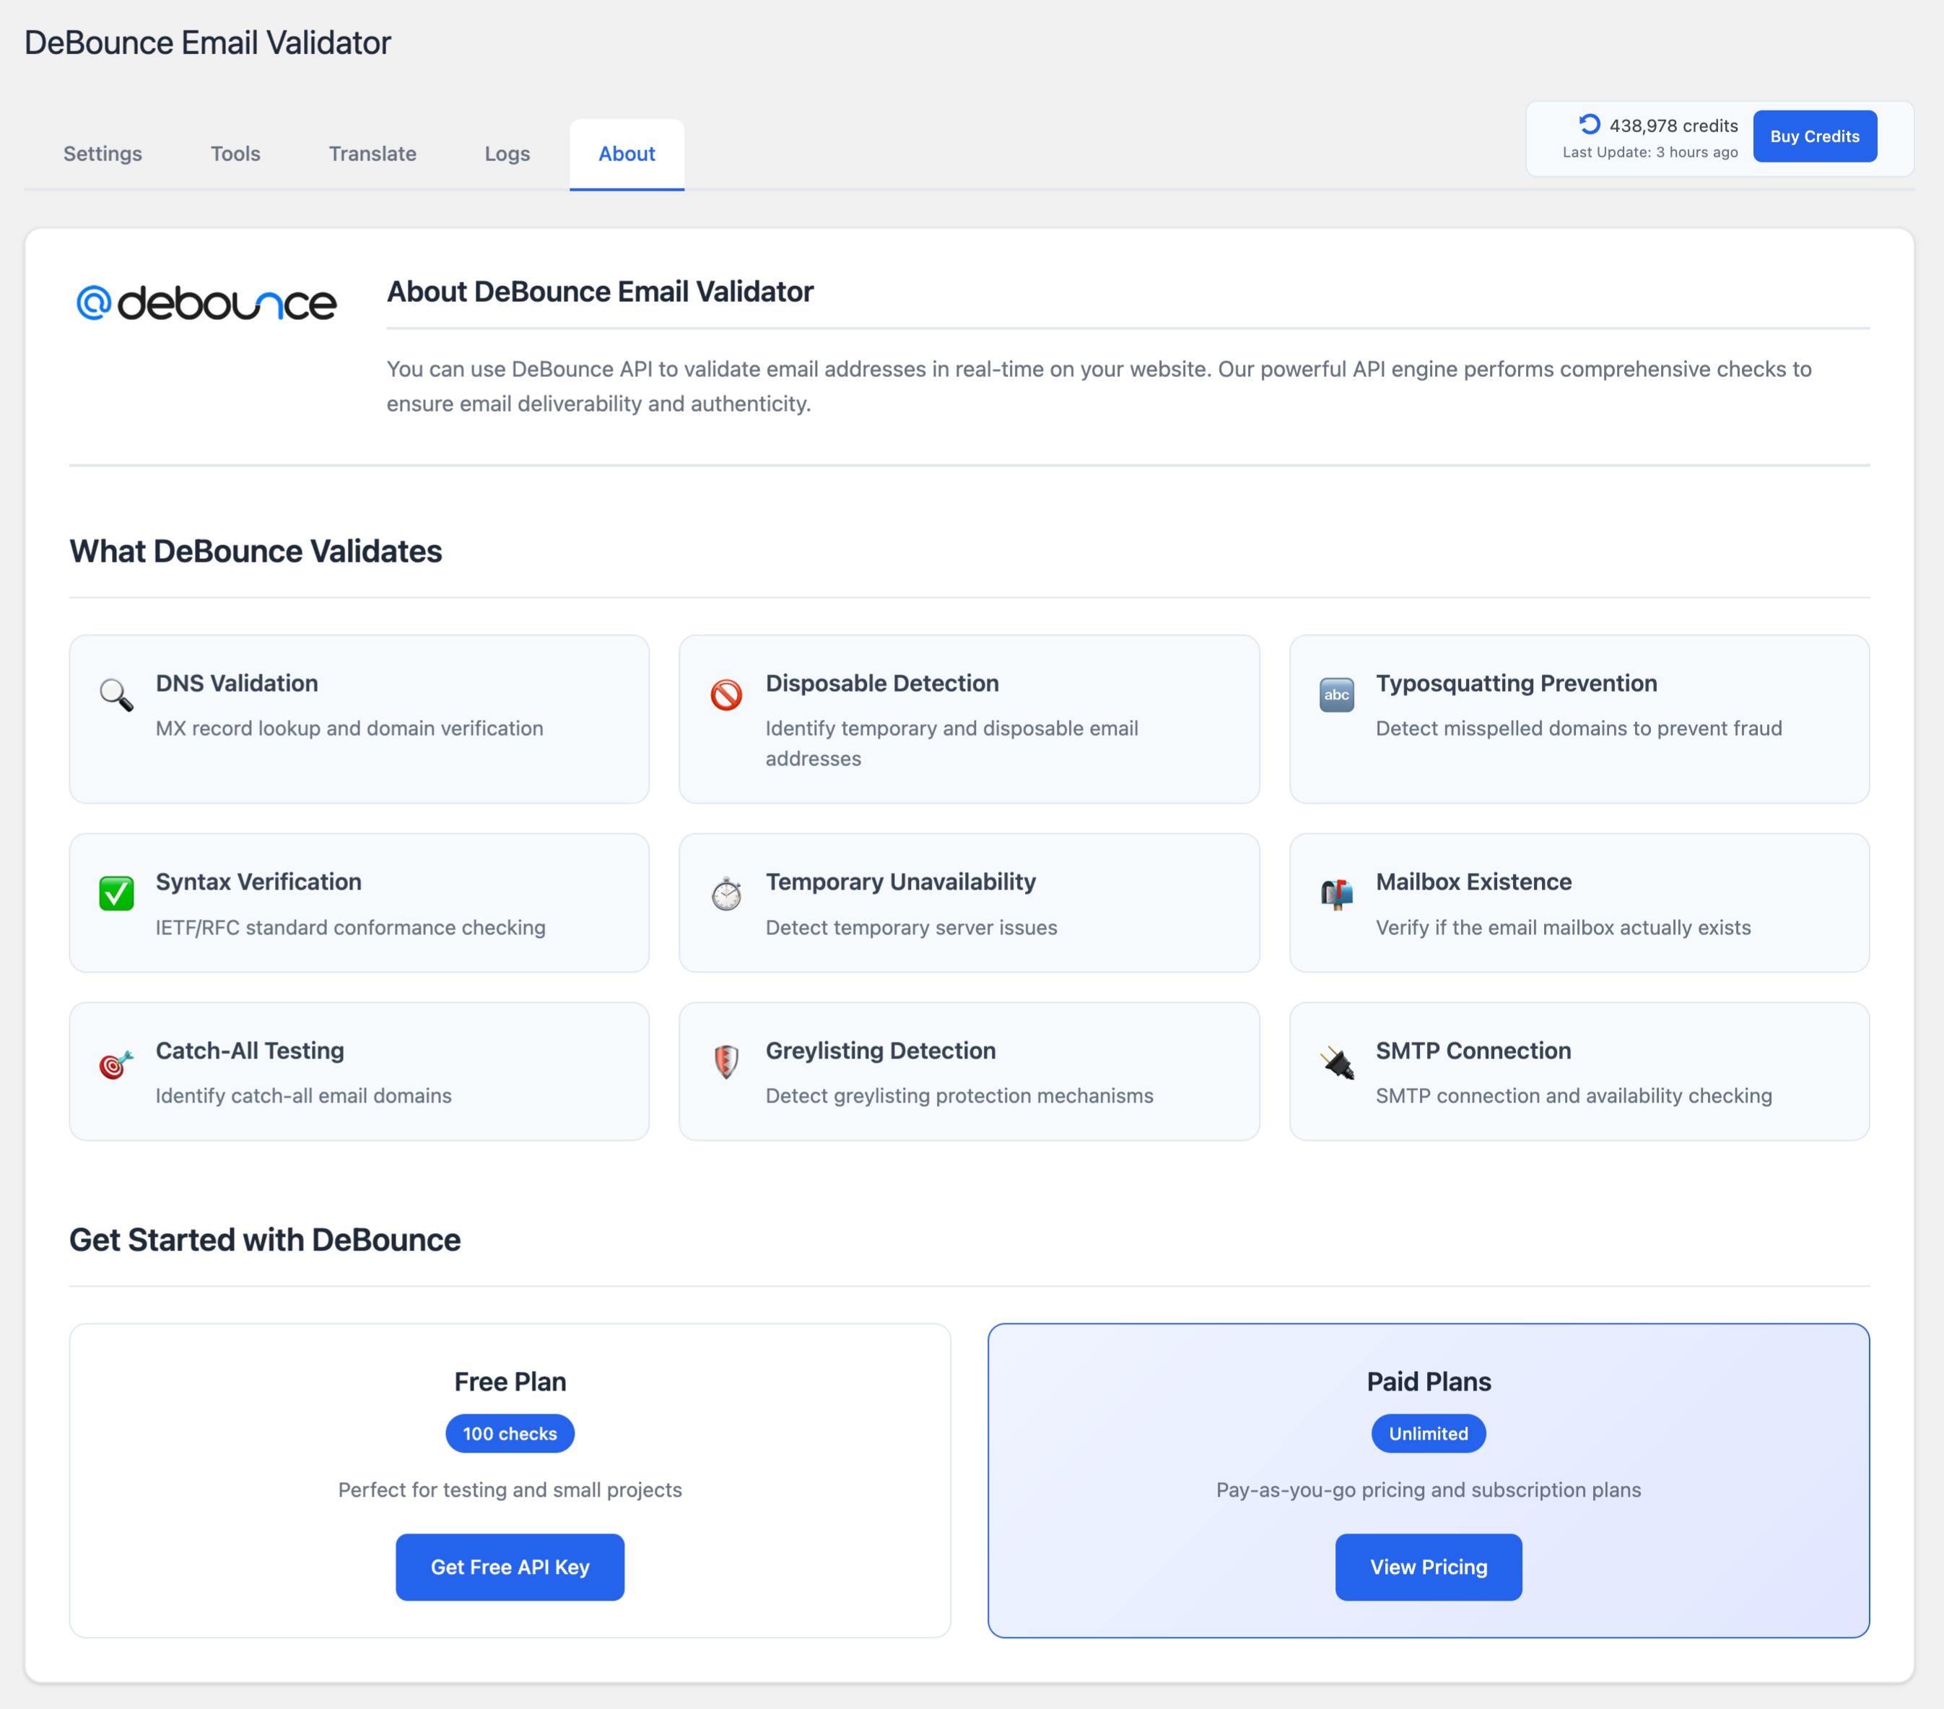Click Pay-as-you-go pricing description text
This screenshot has width=1944, height=1709.
pos(1428,1490)
